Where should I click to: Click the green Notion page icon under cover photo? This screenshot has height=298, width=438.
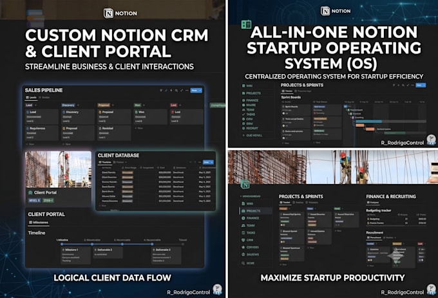pyautogui.click(x=245, y=185)
